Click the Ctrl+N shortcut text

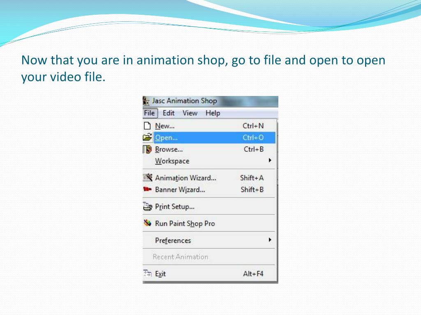253,126
